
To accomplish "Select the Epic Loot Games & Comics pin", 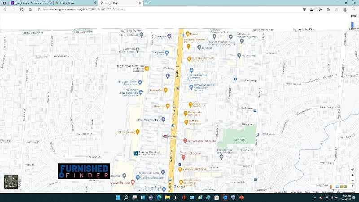I will point(192,70).
